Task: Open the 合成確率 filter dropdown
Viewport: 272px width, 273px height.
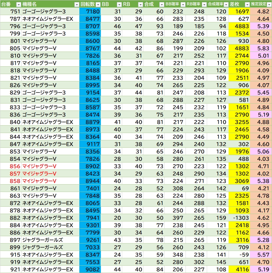Action: click(226, 4)
